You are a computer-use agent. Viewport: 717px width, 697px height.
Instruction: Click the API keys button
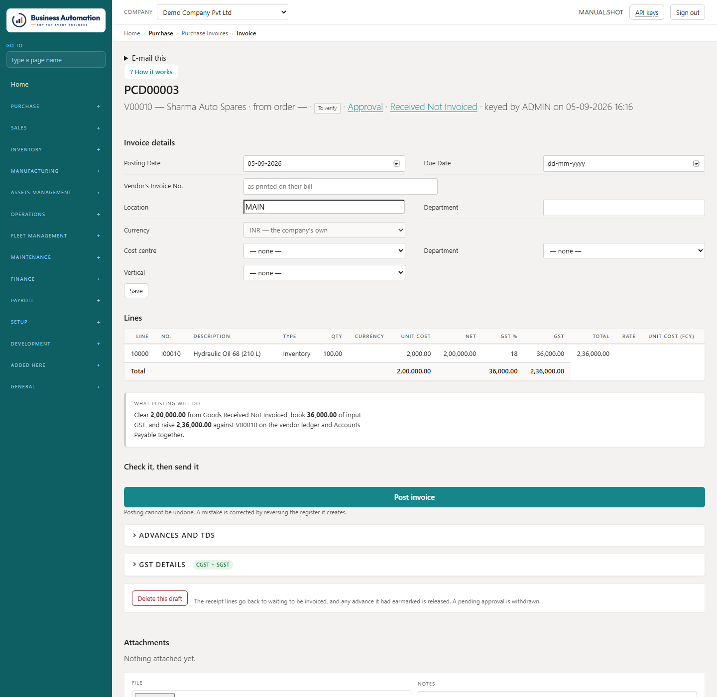tap(647, 12)
